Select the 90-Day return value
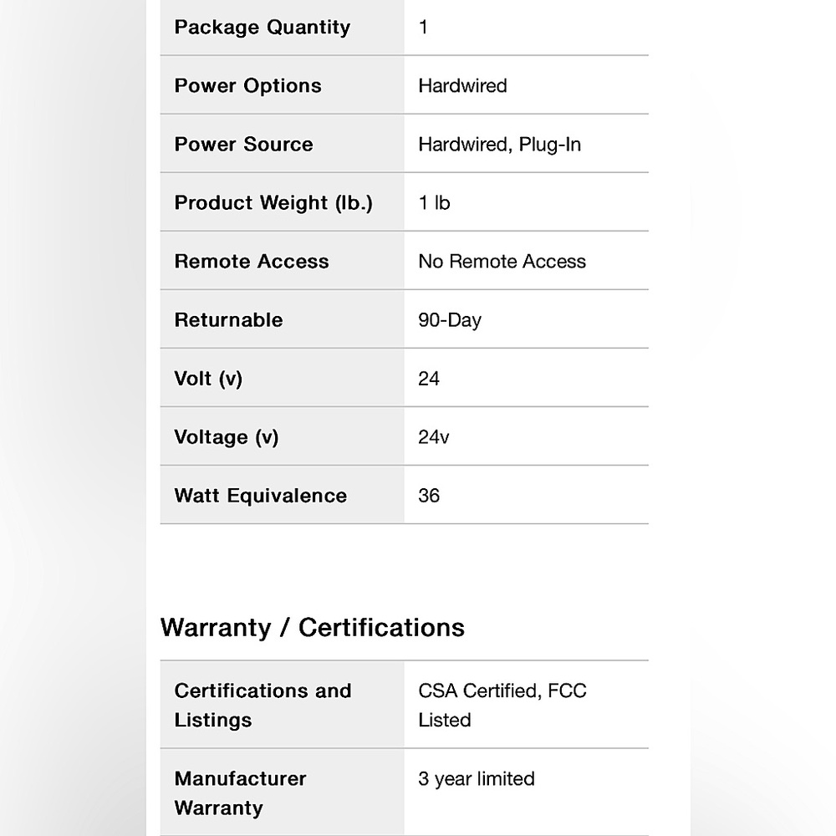836x836 pixels. coord(450,320)
